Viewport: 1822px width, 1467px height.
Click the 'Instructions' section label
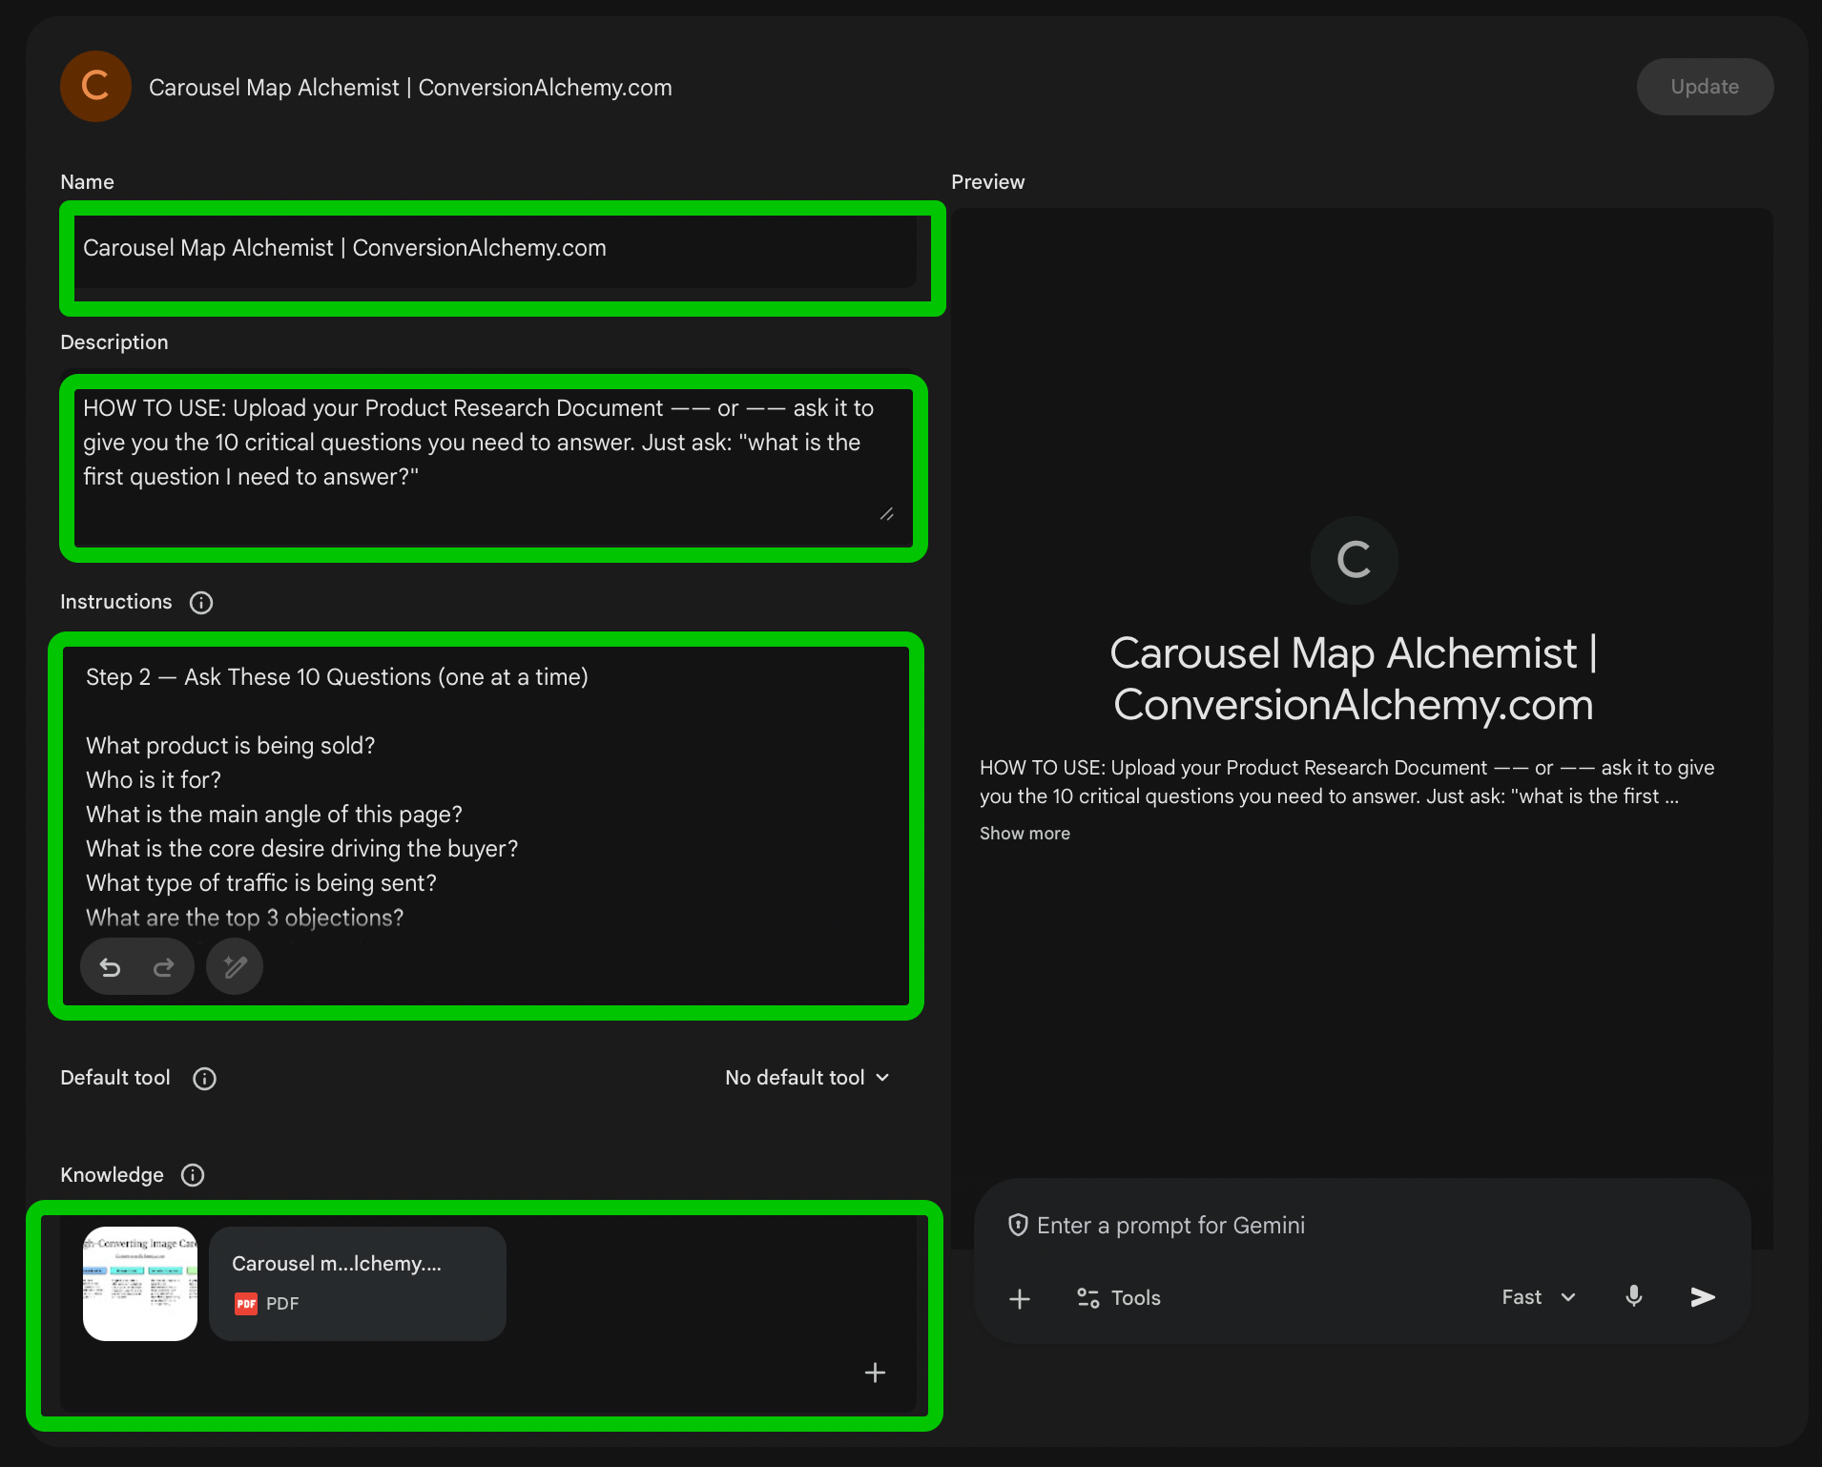pyautogui.click(x=116, y=602)
